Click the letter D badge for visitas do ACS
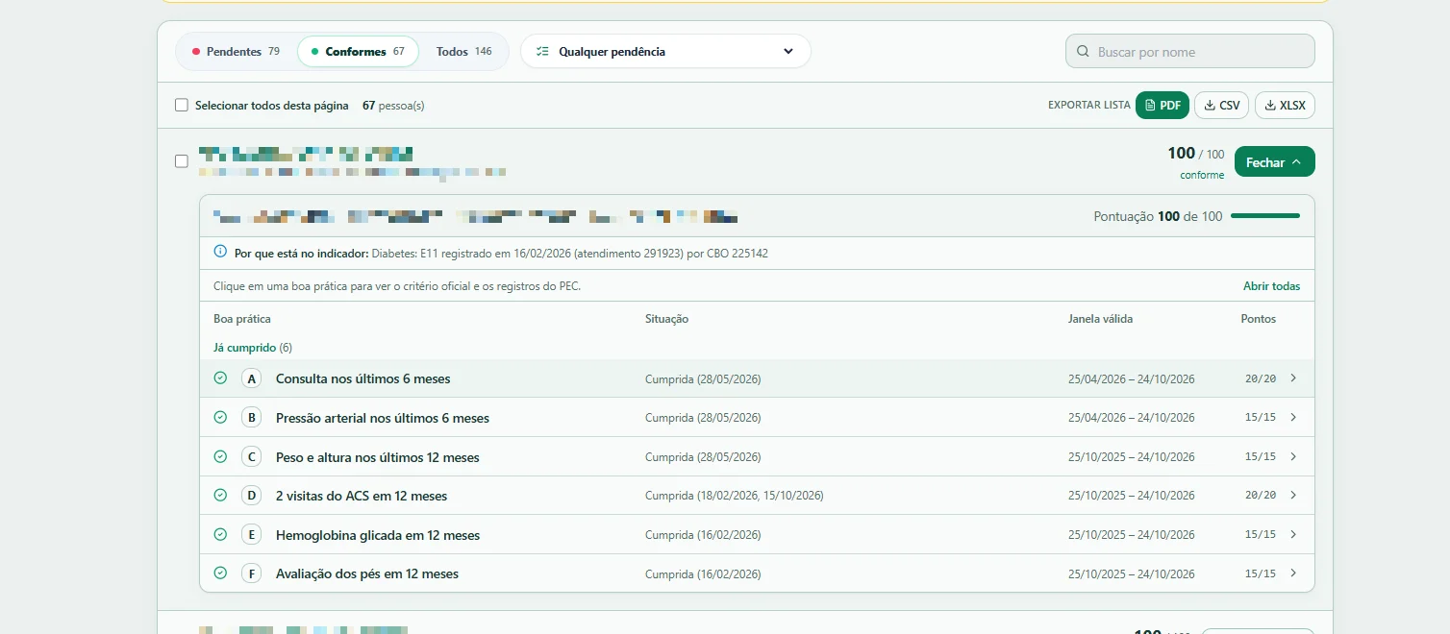The image size is (1450, 634). [x=251, y=496]
